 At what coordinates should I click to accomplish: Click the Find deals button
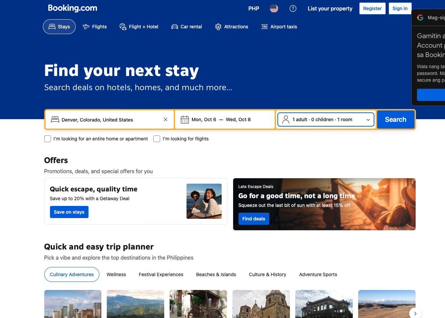point(254,219)
